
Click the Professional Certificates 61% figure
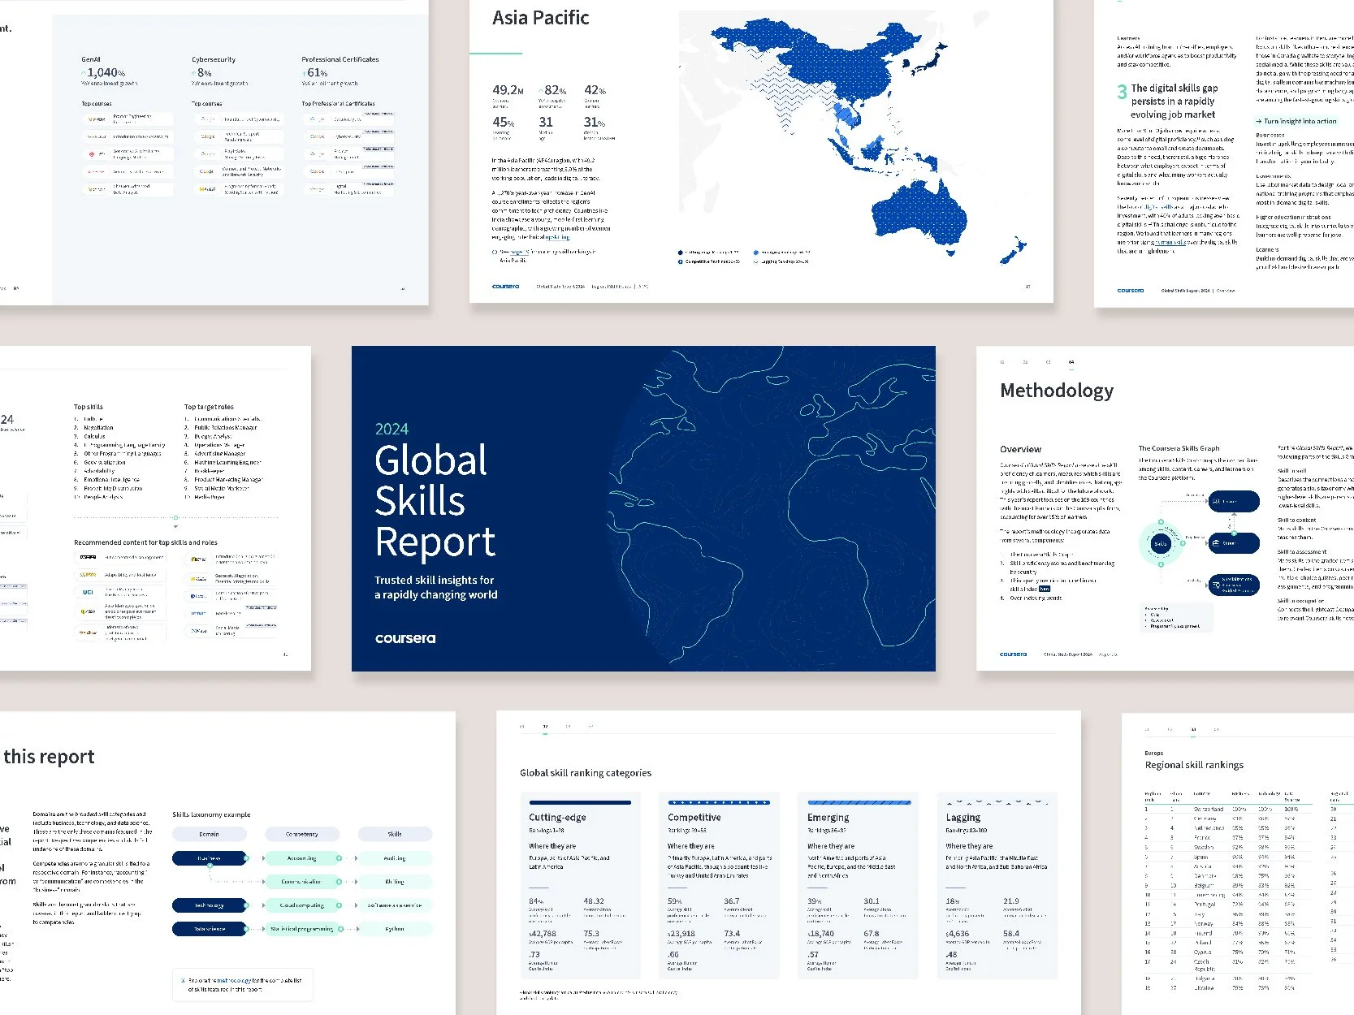pos(315,73)
